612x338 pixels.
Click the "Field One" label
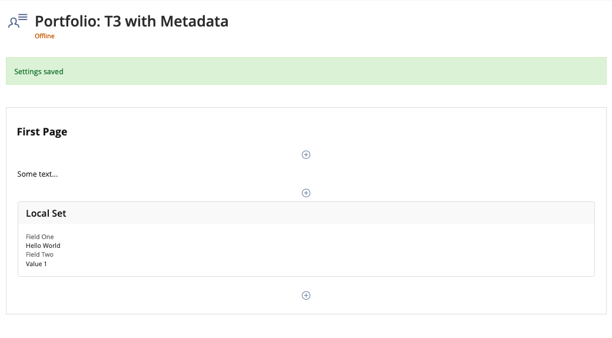coord(39,237)
